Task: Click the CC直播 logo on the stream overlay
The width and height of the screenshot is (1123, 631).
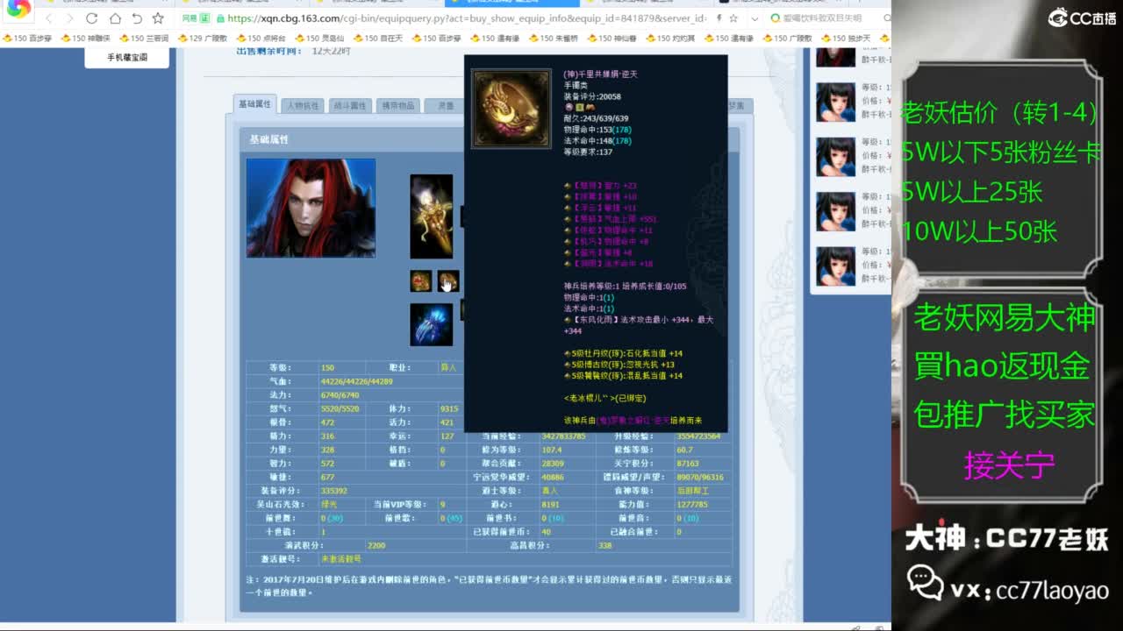Action: [x=1082, y=18]
